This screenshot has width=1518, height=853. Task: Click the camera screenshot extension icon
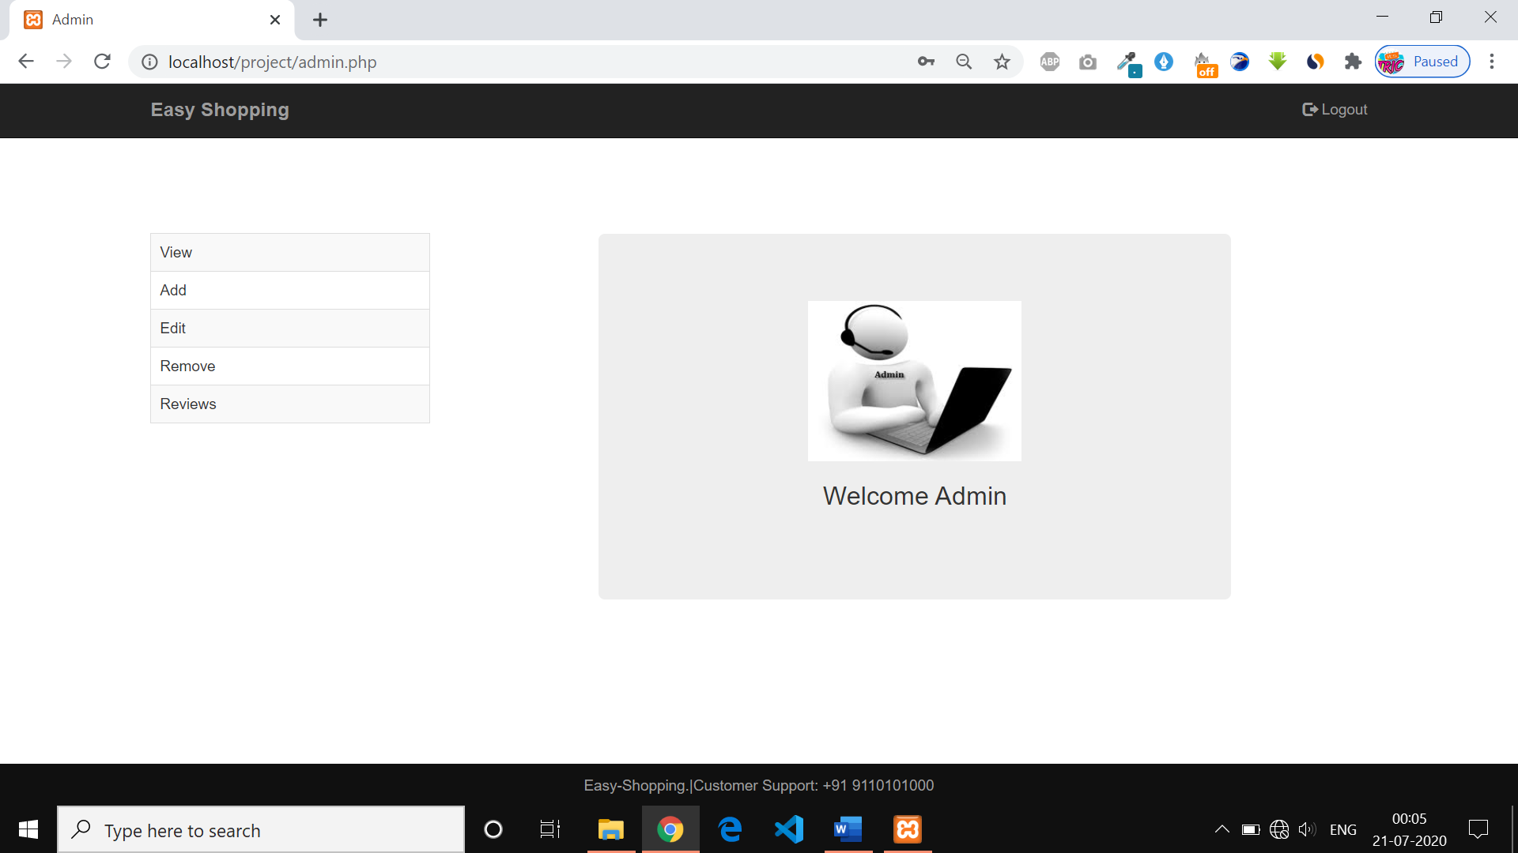click(1087, 62)
